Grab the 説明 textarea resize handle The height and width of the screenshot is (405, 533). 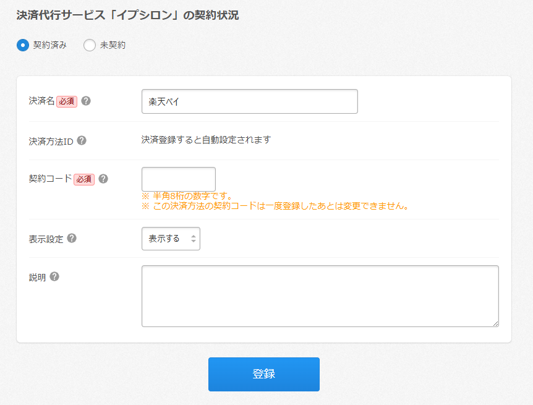point(495,323)
